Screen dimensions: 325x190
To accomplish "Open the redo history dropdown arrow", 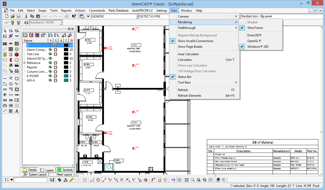I will tap(60, 16).
